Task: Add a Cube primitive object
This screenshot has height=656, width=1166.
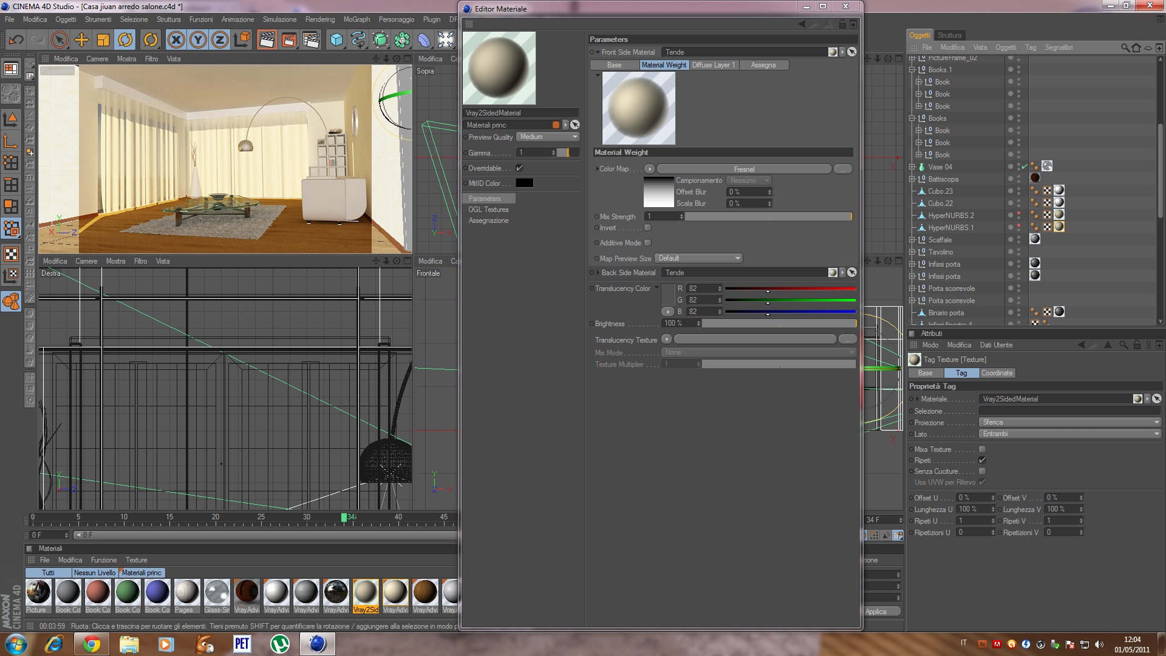Action: click(x=336, y=40)
